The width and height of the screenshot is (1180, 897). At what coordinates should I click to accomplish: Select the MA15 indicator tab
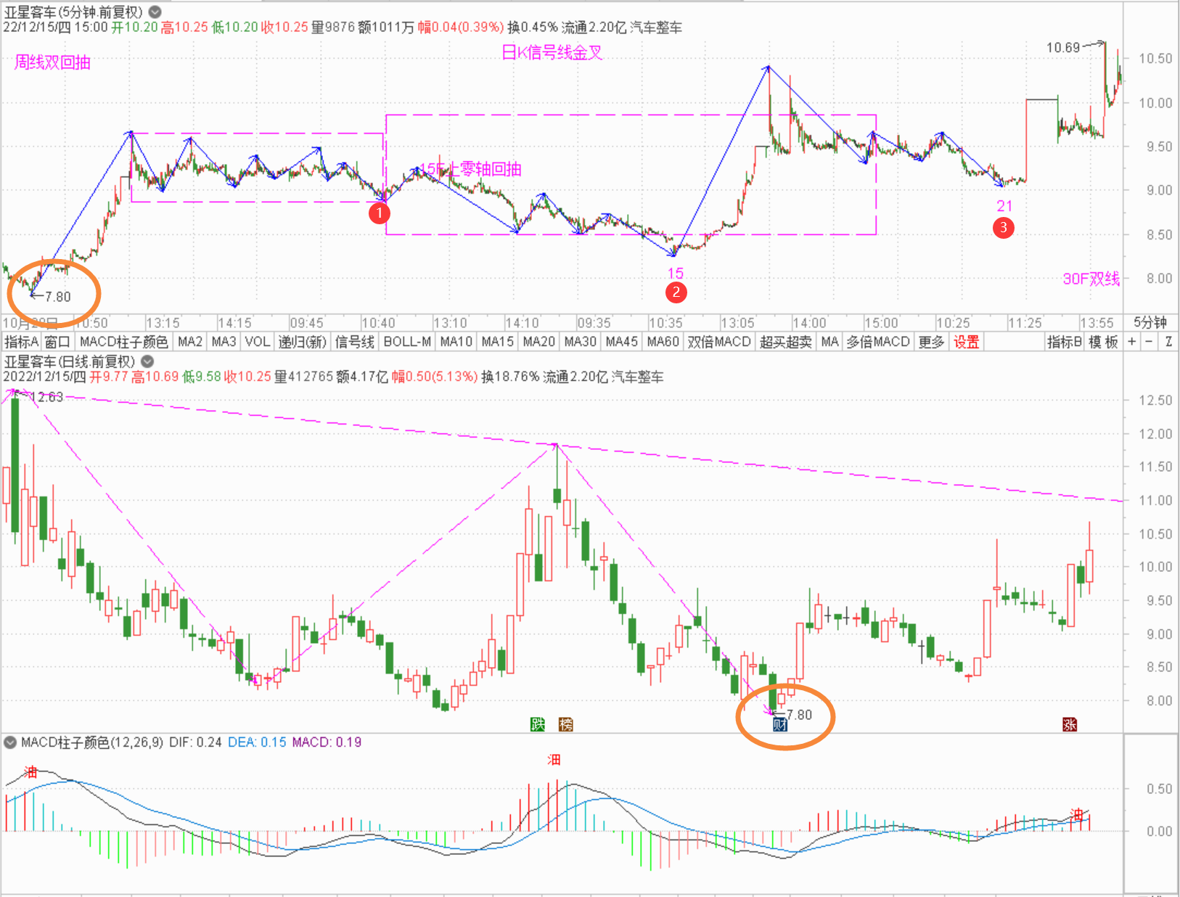(x=497, y=342)
